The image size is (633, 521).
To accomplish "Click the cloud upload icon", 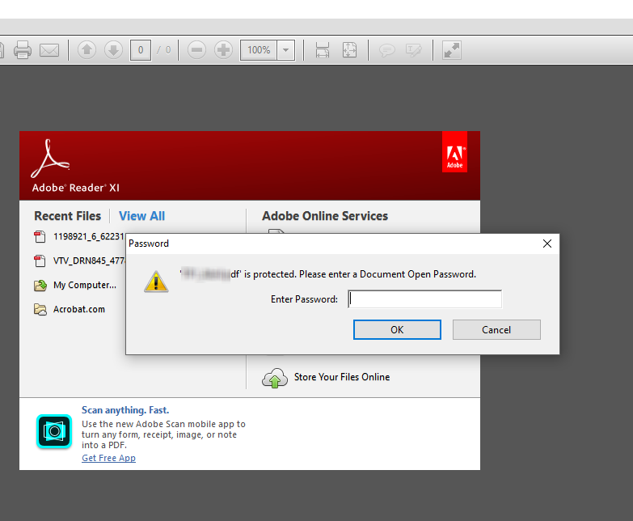I will [x=275, y=378].
